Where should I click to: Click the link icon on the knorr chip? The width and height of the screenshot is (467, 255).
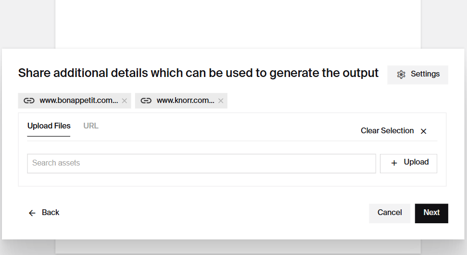point(146,101)
